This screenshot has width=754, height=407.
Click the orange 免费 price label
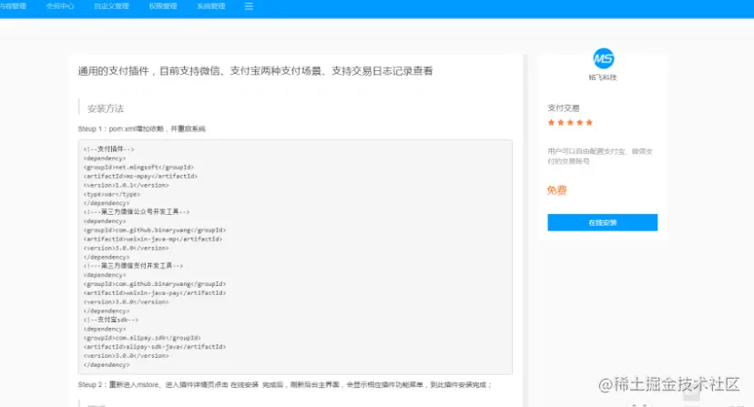point(556,190)
